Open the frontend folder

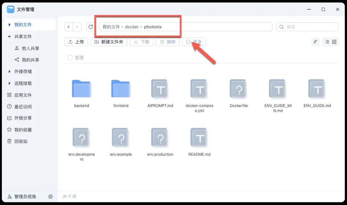[x=121, y=89]
